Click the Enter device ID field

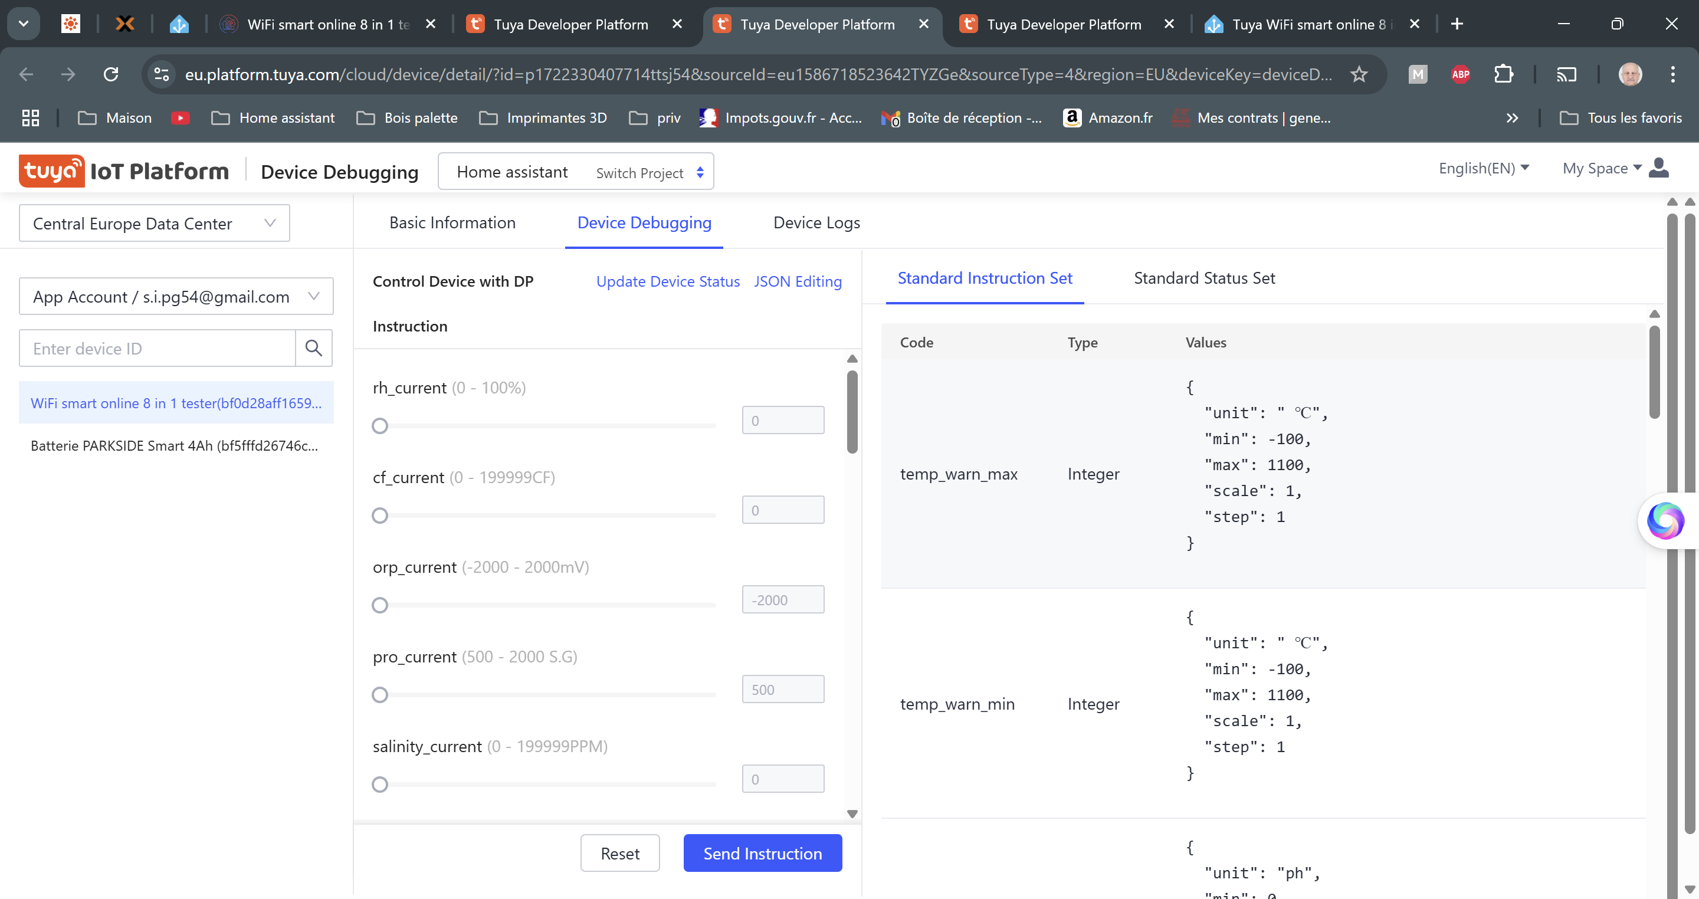point(157,348)
